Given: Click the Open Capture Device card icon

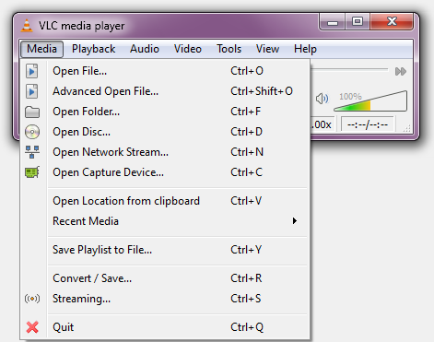Looking at the screenshot, I should point(32,172).
